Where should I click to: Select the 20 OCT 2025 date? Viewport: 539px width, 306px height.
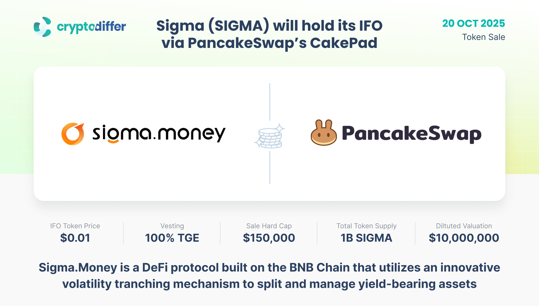tap(474, 23)
